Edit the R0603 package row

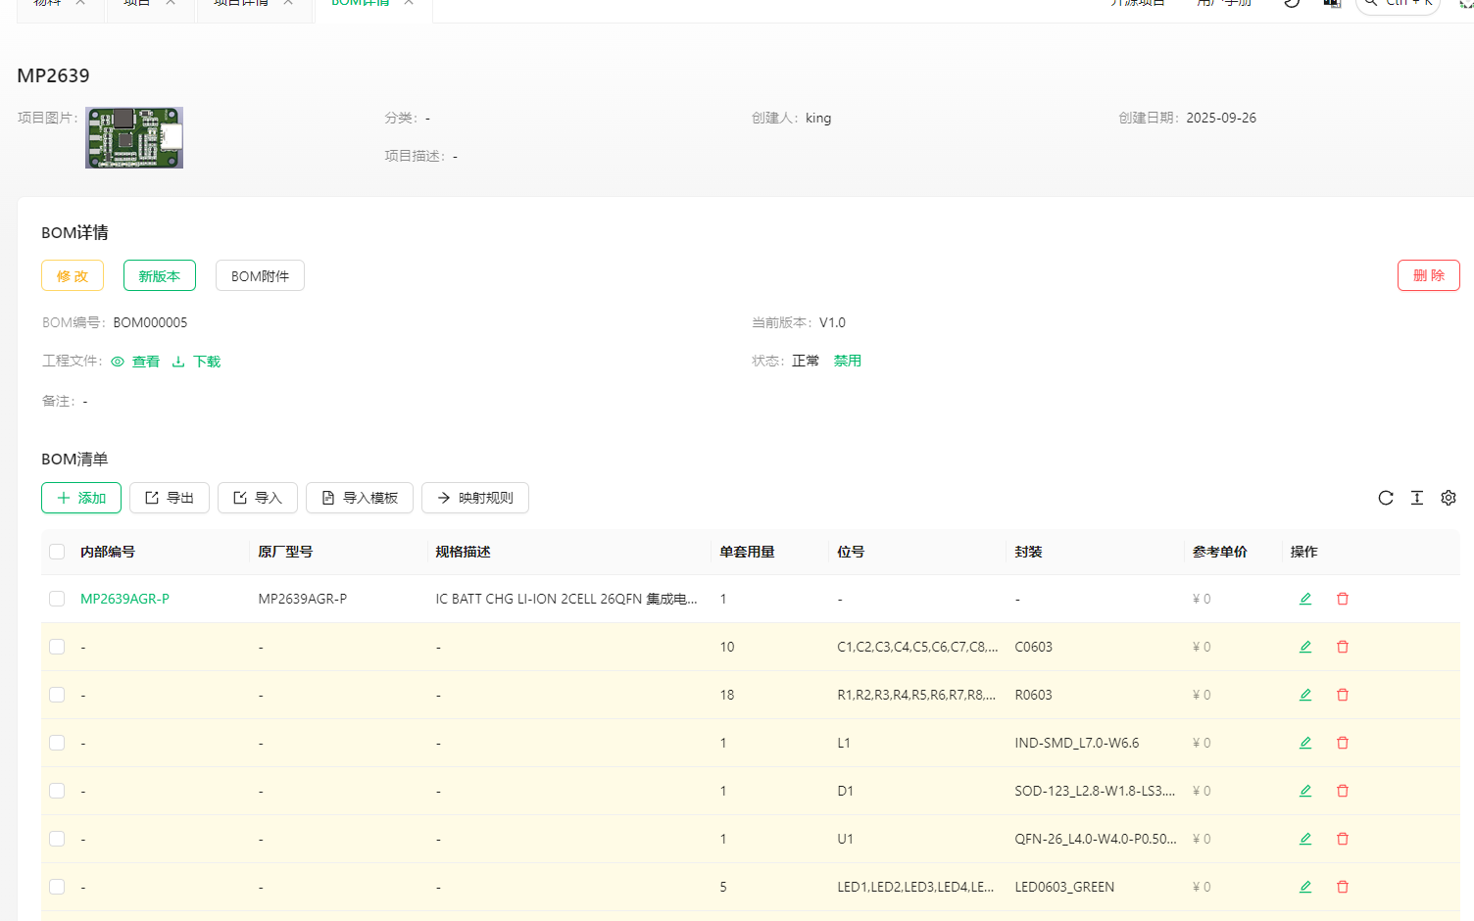(1304, 695)
